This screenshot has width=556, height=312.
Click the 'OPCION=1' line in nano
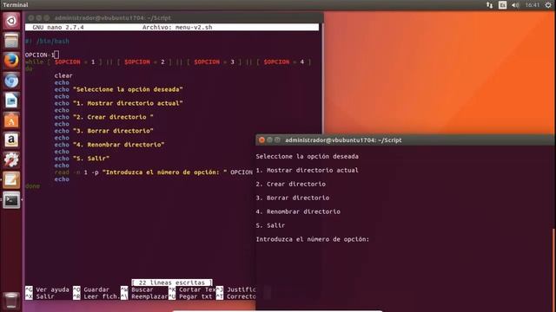[40, 55]
